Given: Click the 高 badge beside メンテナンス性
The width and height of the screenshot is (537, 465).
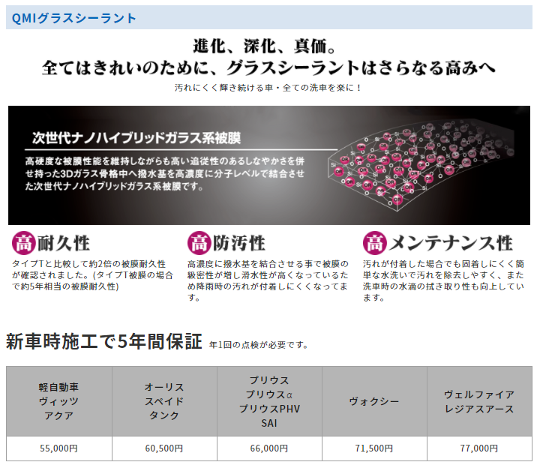Looking at the screenshot, I should pyautogui.click(x=375, y=243).
